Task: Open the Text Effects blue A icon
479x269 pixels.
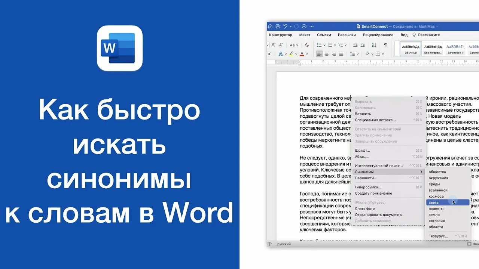Action: (x=281, y=54)
